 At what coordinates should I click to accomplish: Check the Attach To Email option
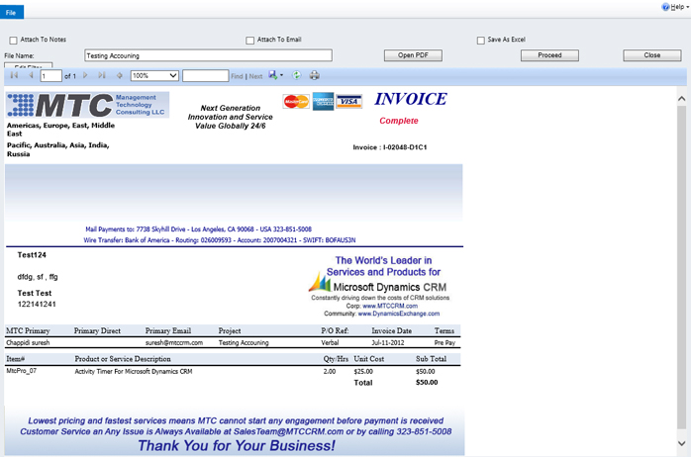pos(250,41)
